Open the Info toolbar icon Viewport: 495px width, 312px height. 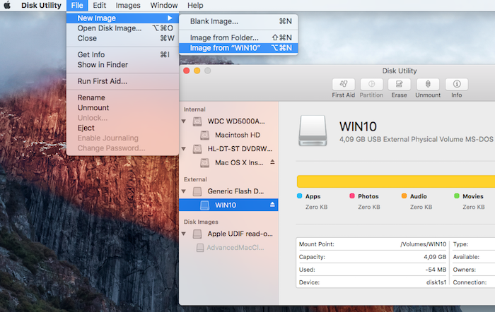pyautogui.click(x=456, y=85)
